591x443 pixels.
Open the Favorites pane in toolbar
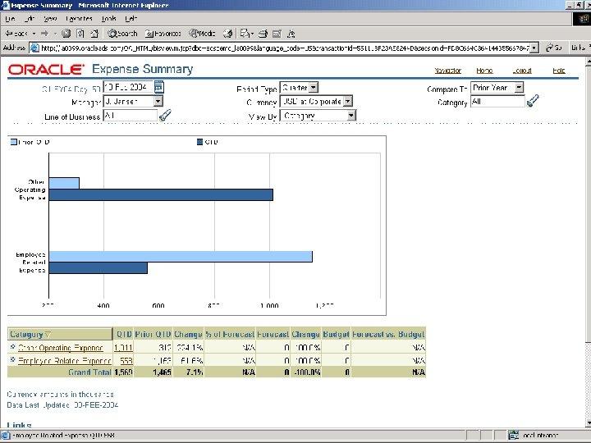point(163,34)
